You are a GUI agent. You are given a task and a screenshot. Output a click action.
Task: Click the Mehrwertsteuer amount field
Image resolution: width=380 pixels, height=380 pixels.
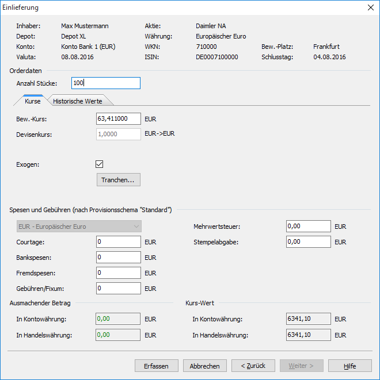(x=308, y=227)
